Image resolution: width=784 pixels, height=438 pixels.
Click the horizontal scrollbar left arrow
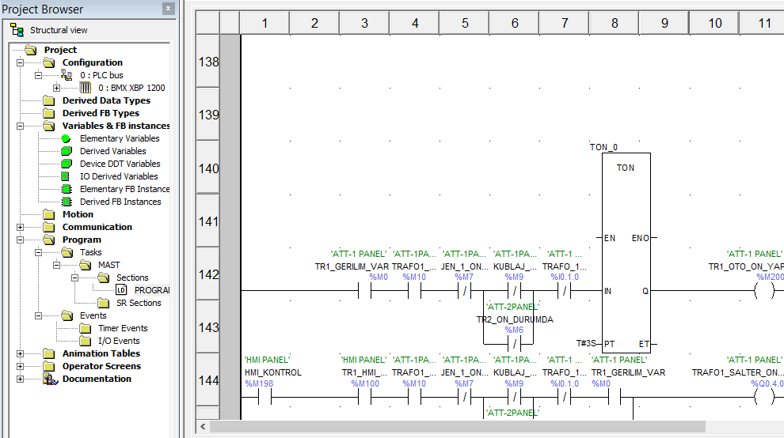[203, 426]
